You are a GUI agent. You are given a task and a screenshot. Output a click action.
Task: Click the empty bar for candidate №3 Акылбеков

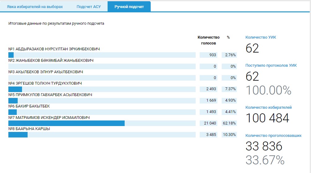[x=102, y=78]
